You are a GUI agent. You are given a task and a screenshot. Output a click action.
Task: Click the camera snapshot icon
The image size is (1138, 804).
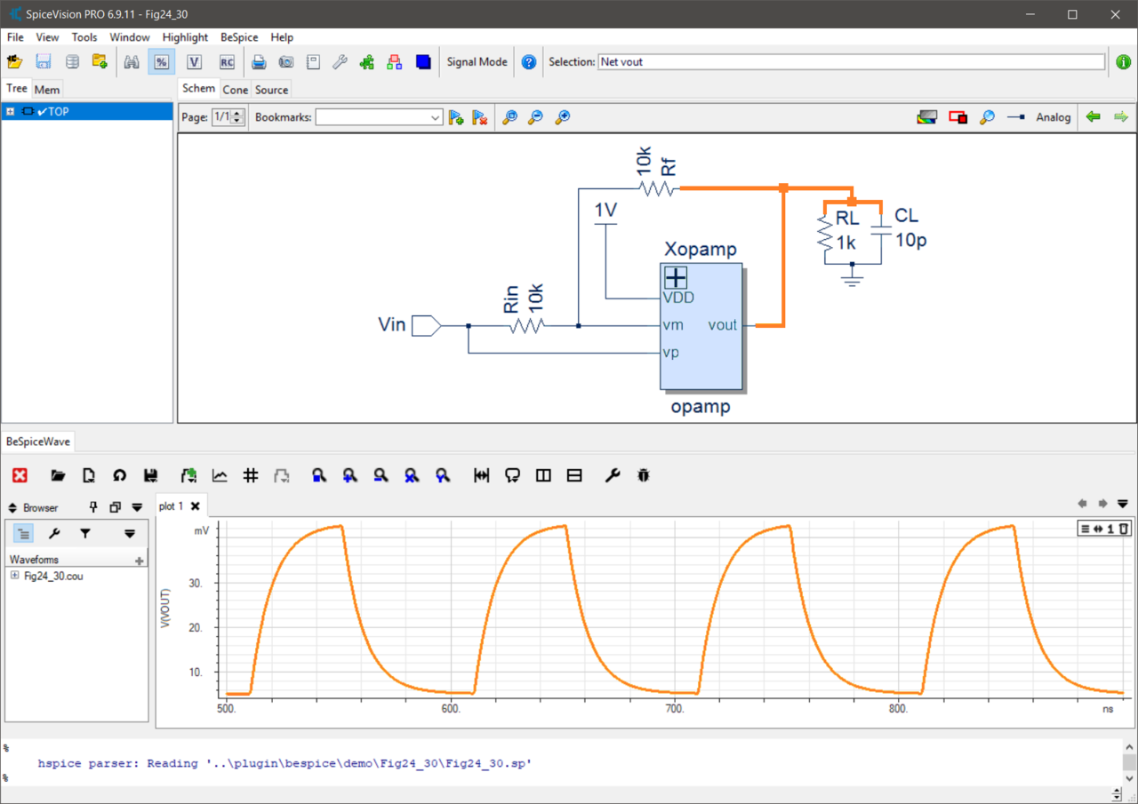tap(285, 62)
